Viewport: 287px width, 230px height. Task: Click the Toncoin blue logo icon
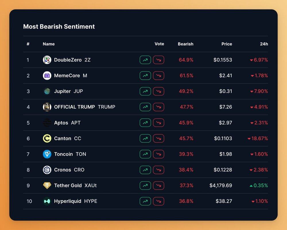47,154
